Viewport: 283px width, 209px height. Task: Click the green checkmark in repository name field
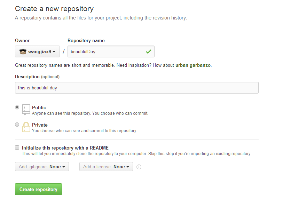point(149,51)
